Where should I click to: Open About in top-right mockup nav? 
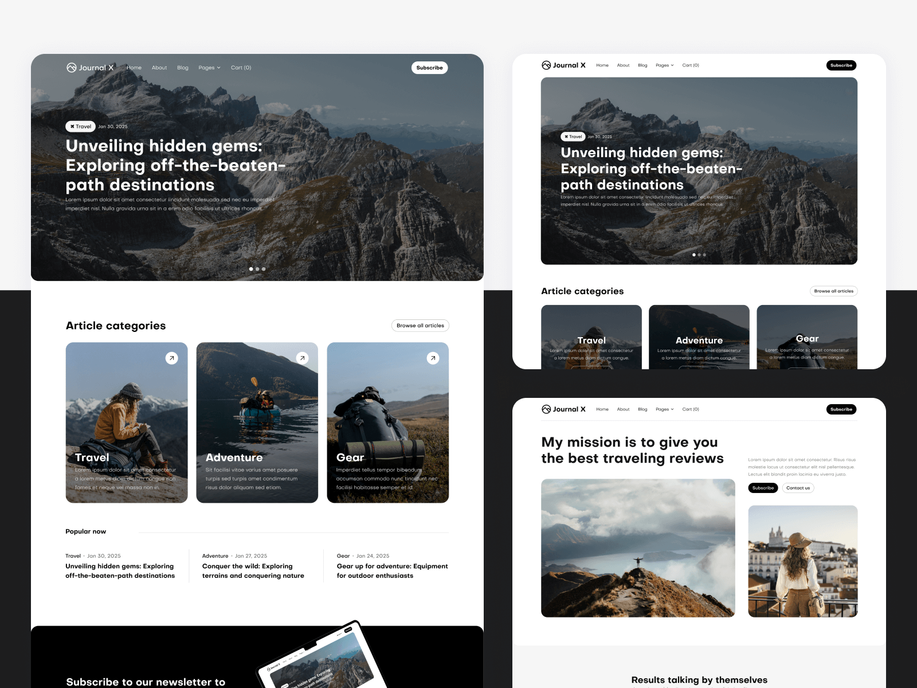pyautogui.click(x=623, y=65)
